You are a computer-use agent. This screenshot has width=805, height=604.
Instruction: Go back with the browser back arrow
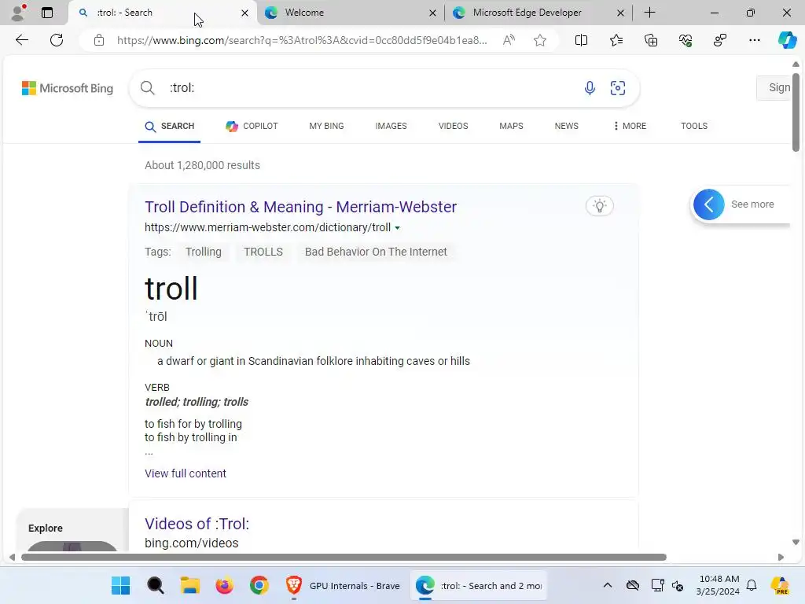coord(21,40)
